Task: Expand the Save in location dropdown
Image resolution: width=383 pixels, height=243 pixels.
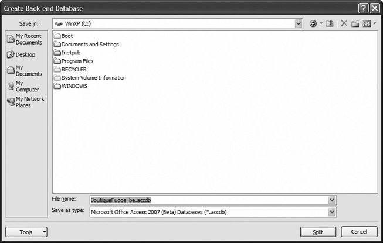Action: pyautogui.click(x=298, y=23)
